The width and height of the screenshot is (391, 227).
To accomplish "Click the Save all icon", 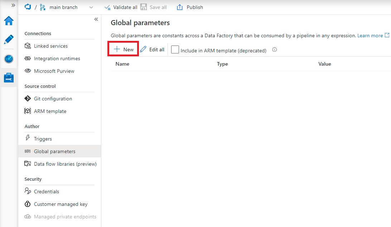I will pyautogui.click(x=144, y=7).
